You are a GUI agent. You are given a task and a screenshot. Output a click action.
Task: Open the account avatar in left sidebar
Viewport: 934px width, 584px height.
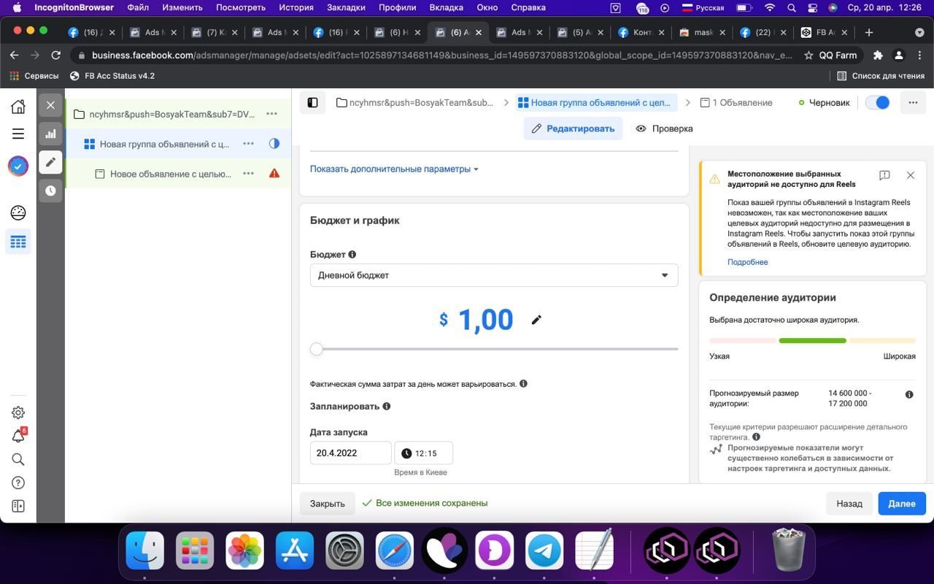[18, 166]
